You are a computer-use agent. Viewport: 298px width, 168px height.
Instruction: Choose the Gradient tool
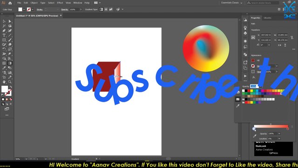(x=10, y=63)
